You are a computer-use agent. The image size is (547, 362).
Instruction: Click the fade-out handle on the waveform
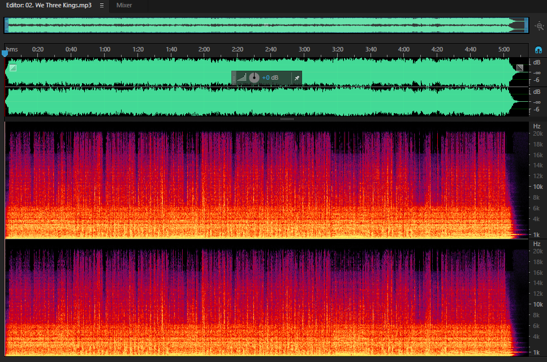point(520,68)
